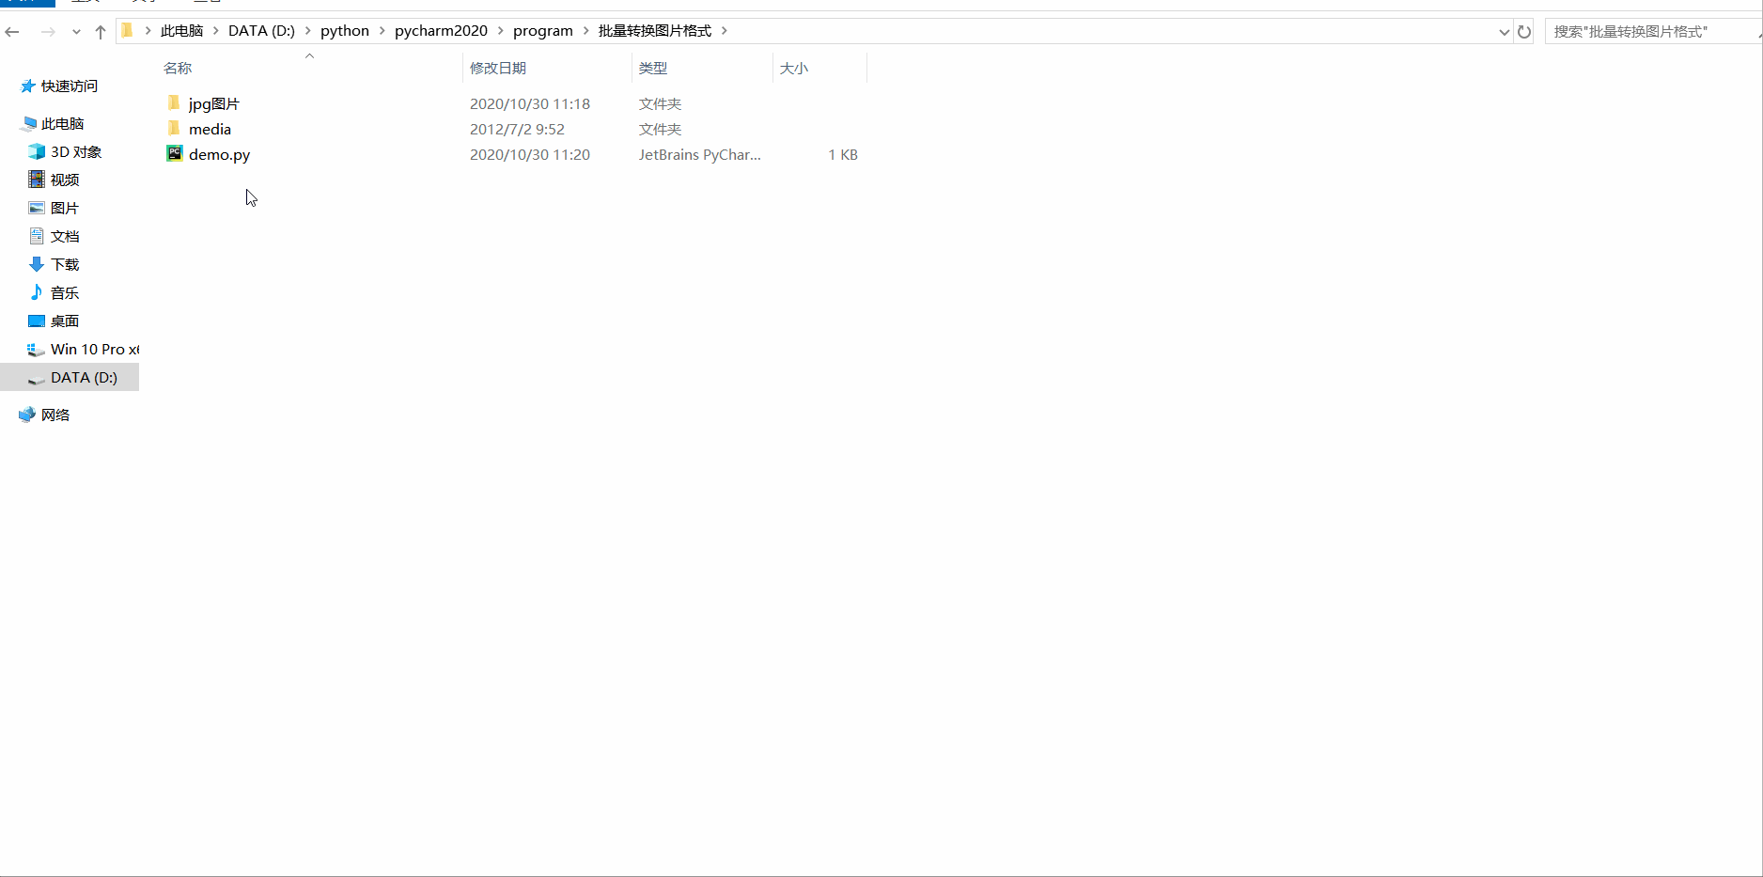Image resolution: width=1763 pixels, height=877 pixels.
Task: Open the address bar history dropdown
Action: [1504, 32]
